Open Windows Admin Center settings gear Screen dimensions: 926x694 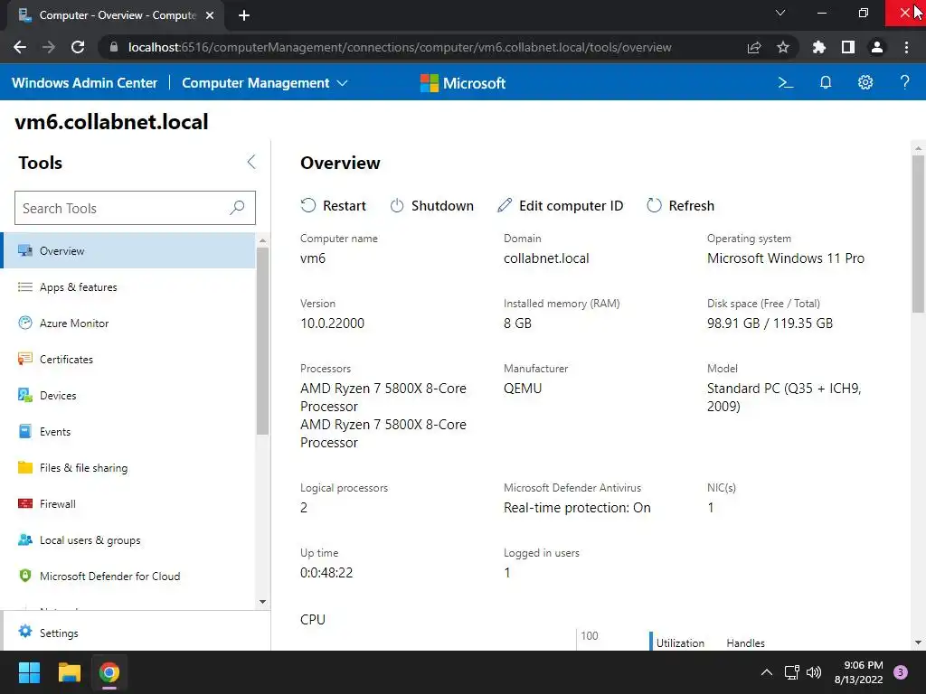pyautogui.click(x=865, y=82)
